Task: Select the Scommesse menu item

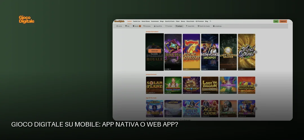Action: point(155,21)
